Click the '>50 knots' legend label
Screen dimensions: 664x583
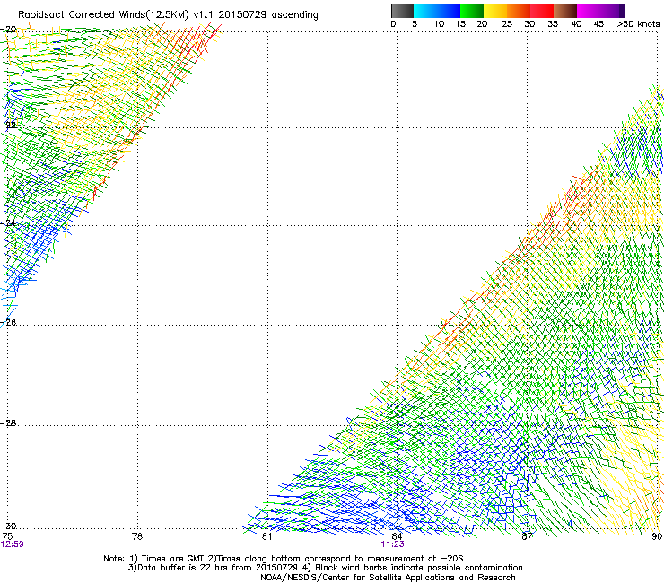tap(638, 24)
